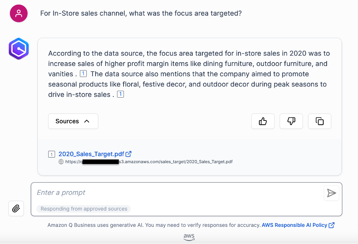Viewport: 358px width, 244px height.
Task: Click citation 1 after 'drive in-store sales'
Action: tap(120, 94)
